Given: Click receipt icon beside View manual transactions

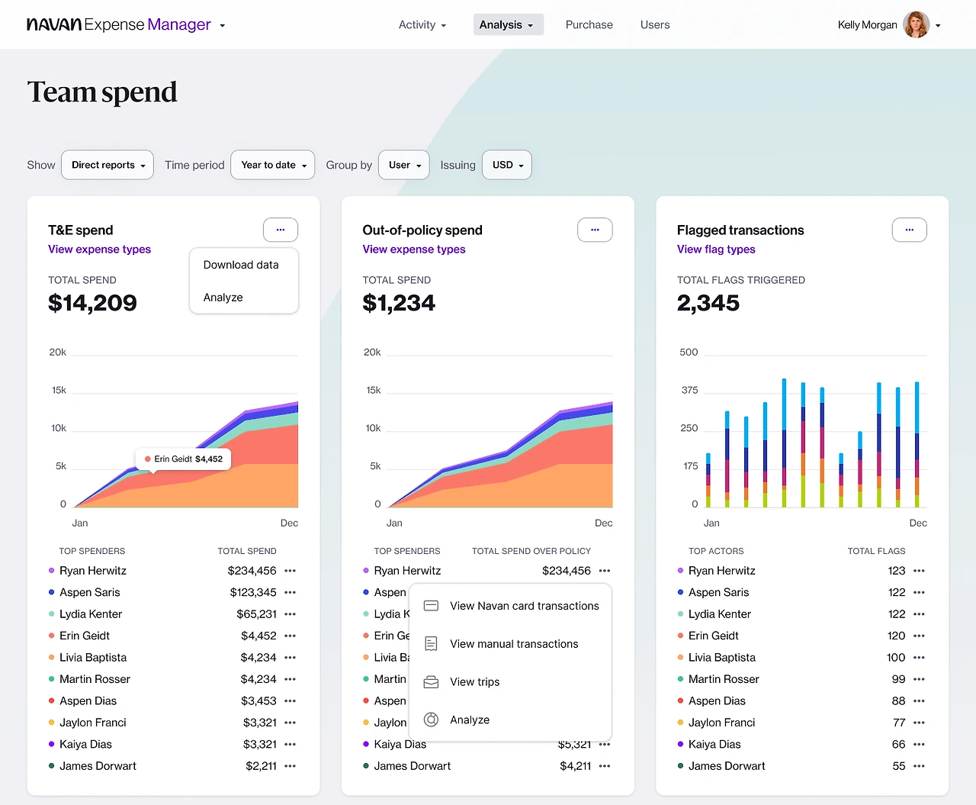Looking at the screenshot, I should click(431, 644).
